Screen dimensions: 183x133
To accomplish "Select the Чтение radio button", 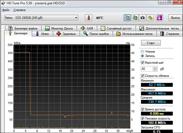I will click(142, 51).
